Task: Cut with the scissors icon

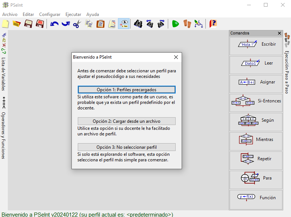Action: [77, 24]
